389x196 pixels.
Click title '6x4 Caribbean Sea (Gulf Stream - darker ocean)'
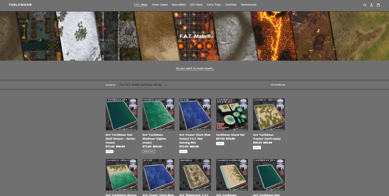point(120,139)
